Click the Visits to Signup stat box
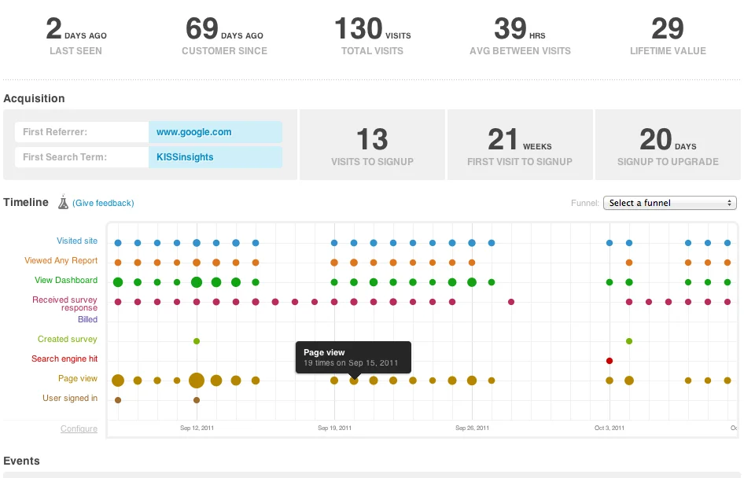Viewport: 744px width, 478px height. coord(372,145)
